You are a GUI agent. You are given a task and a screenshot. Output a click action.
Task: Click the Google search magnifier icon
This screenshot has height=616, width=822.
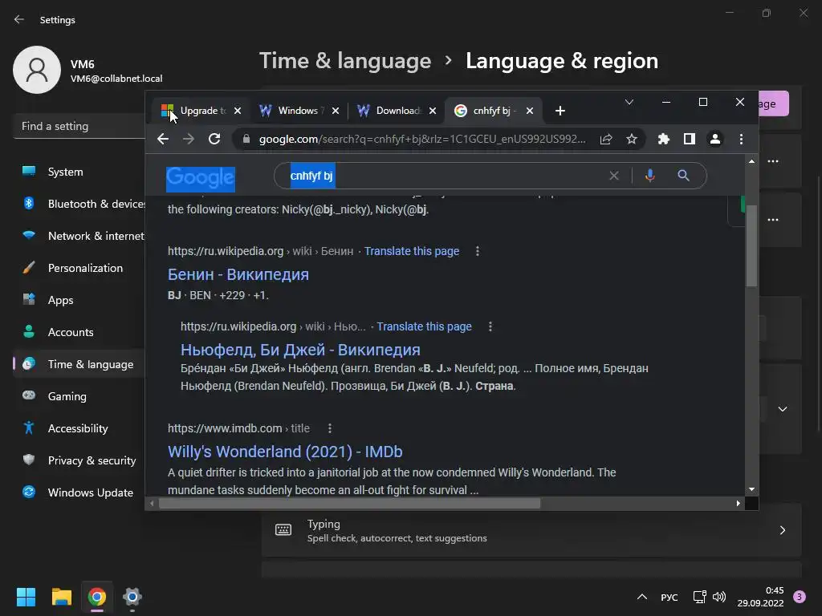683,176
